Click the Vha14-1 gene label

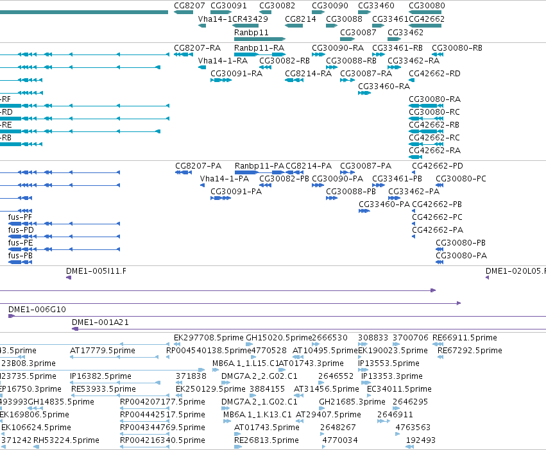click(x=215, y=19)
